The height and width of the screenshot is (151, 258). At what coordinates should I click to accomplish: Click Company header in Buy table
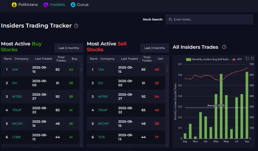(22, 59)
